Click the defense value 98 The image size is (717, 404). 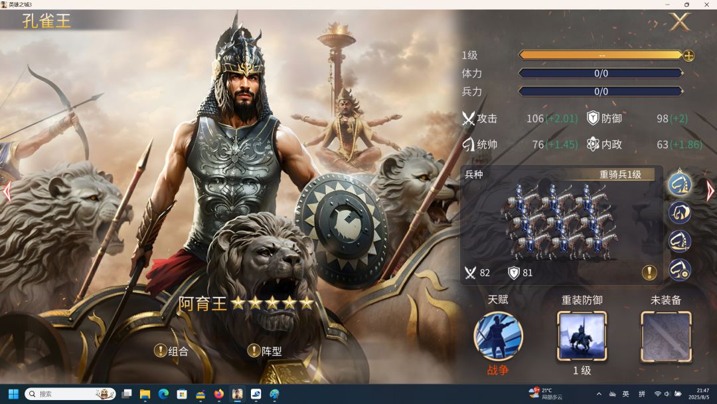coord(663,119)
